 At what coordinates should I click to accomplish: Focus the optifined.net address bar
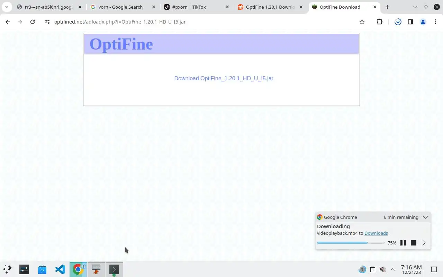[204, 22]
